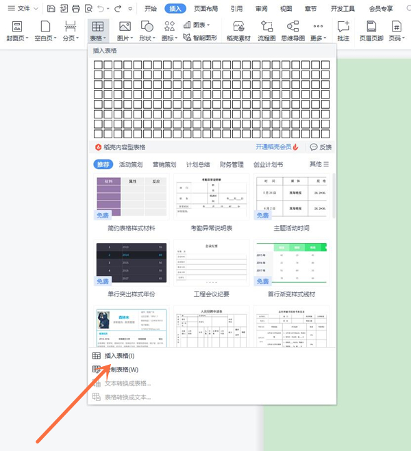The image size is (411, 451).
Task: Open the 会员专享 tab
Action: pyautogui.click(x=381, y=9)
